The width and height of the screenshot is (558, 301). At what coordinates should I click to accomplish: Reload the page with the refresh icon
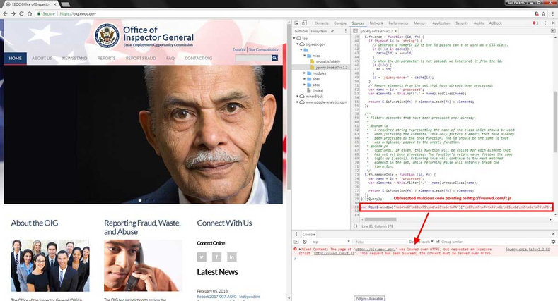pos(21,13)
